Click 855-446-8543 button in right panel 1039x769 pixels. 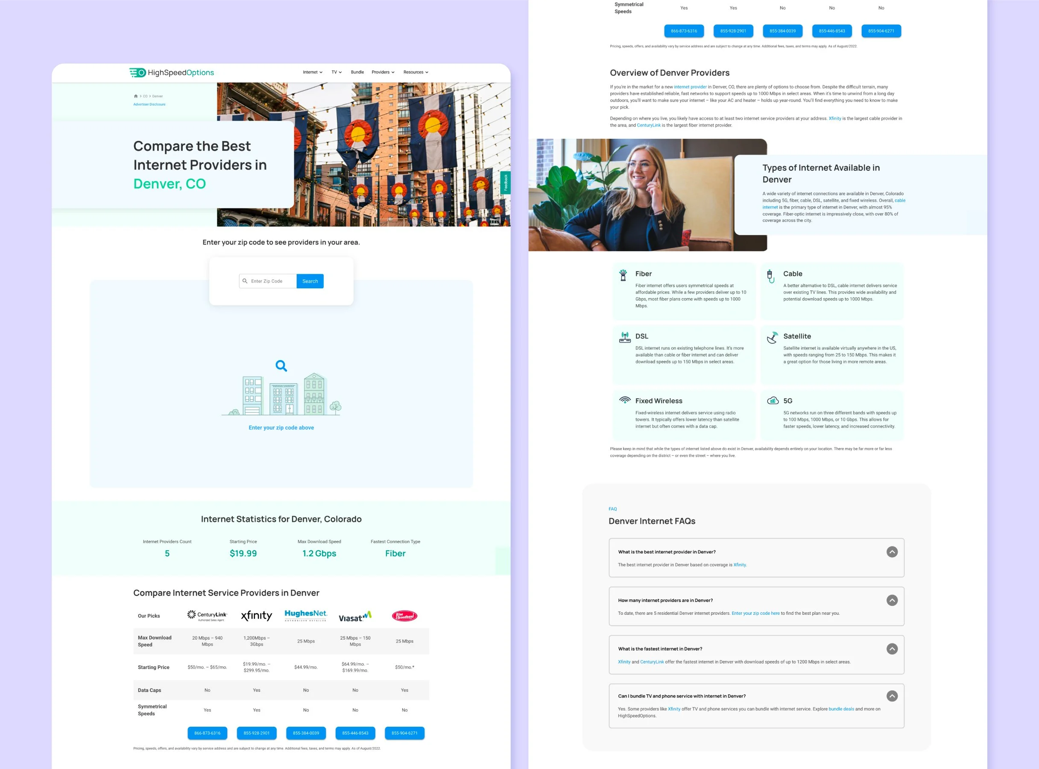coord(832,31)
